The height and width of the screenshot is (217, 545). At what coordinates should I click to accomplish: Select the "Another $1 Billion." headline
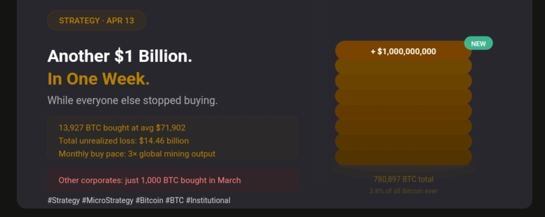coord(119,56)
